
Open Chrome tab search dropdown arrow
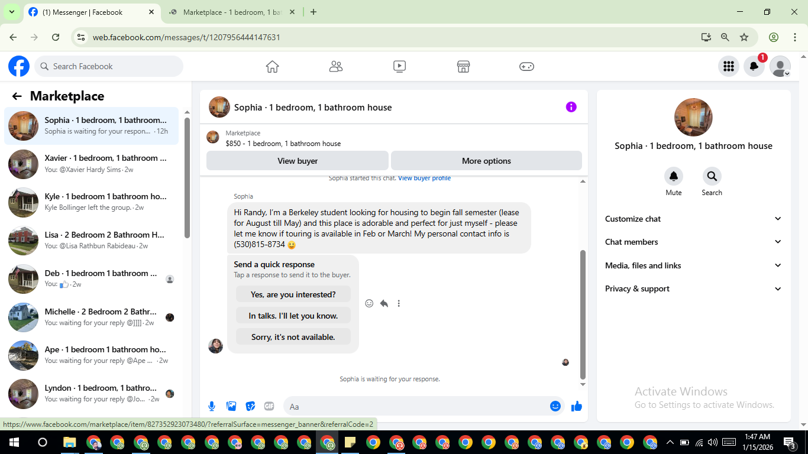click(11, 12)
